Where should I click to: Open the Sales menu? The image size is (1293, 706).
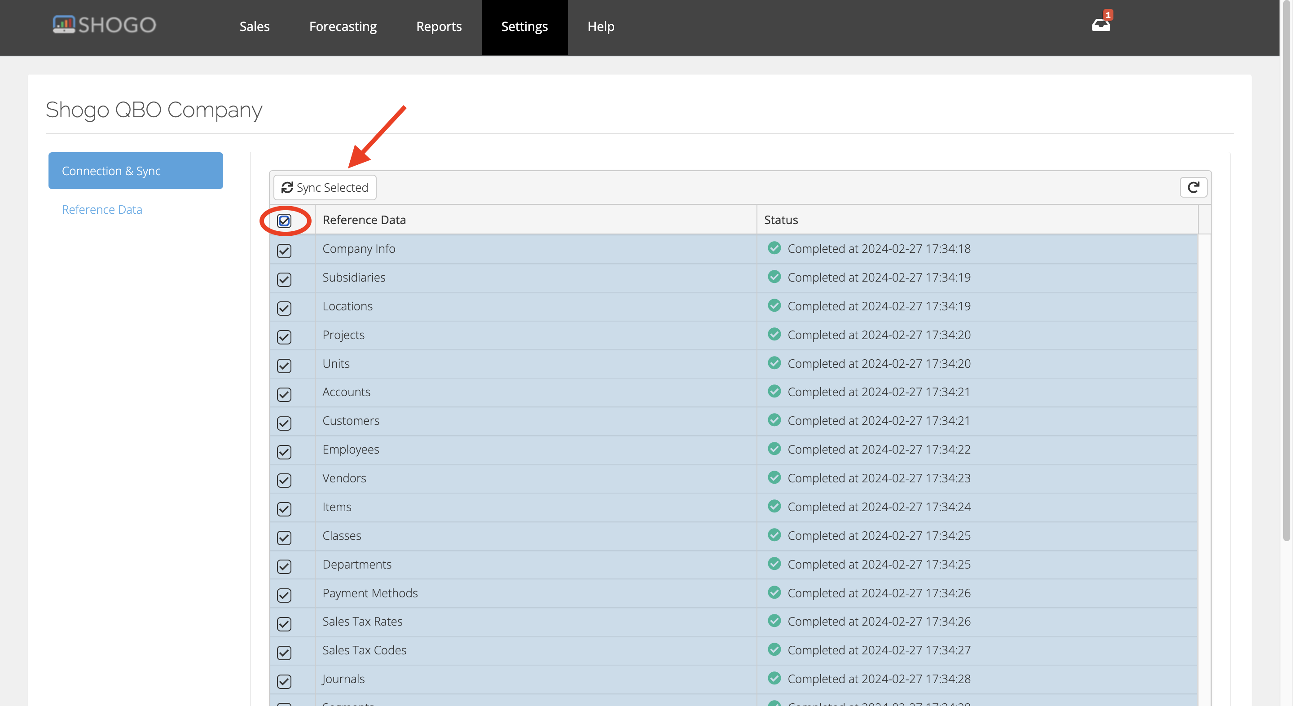[255, 26]
